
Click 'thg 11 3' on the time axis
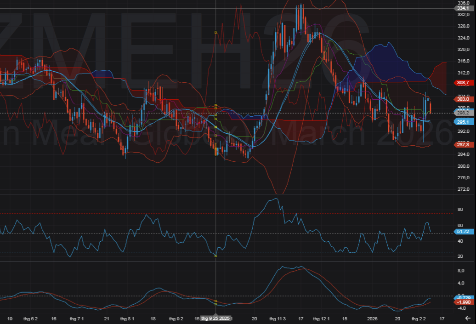278,318
